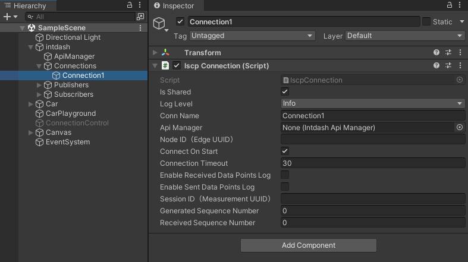Select ApiManager in the hierarchy
Image resolution: width=468 pixels, height=262 pixels.
pyautogui.click(x=74, y=56)
